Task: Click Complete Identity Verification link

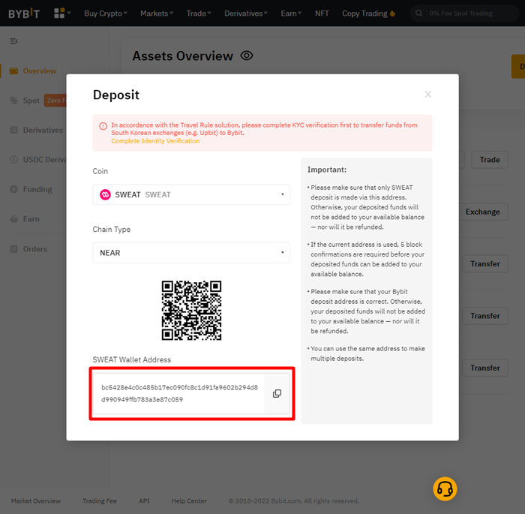Action: point(155,141)
